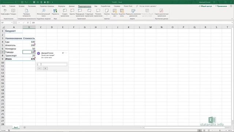The width and height of the screenshot is (234, 132).
Task: Switch to the Разработчик tab
Action: click(106, 6)
